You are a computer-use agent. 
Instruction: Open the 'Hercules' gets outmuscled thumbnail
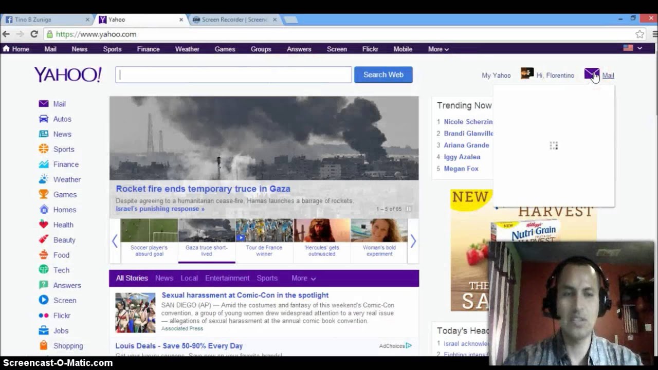click(x=322, y=240)
